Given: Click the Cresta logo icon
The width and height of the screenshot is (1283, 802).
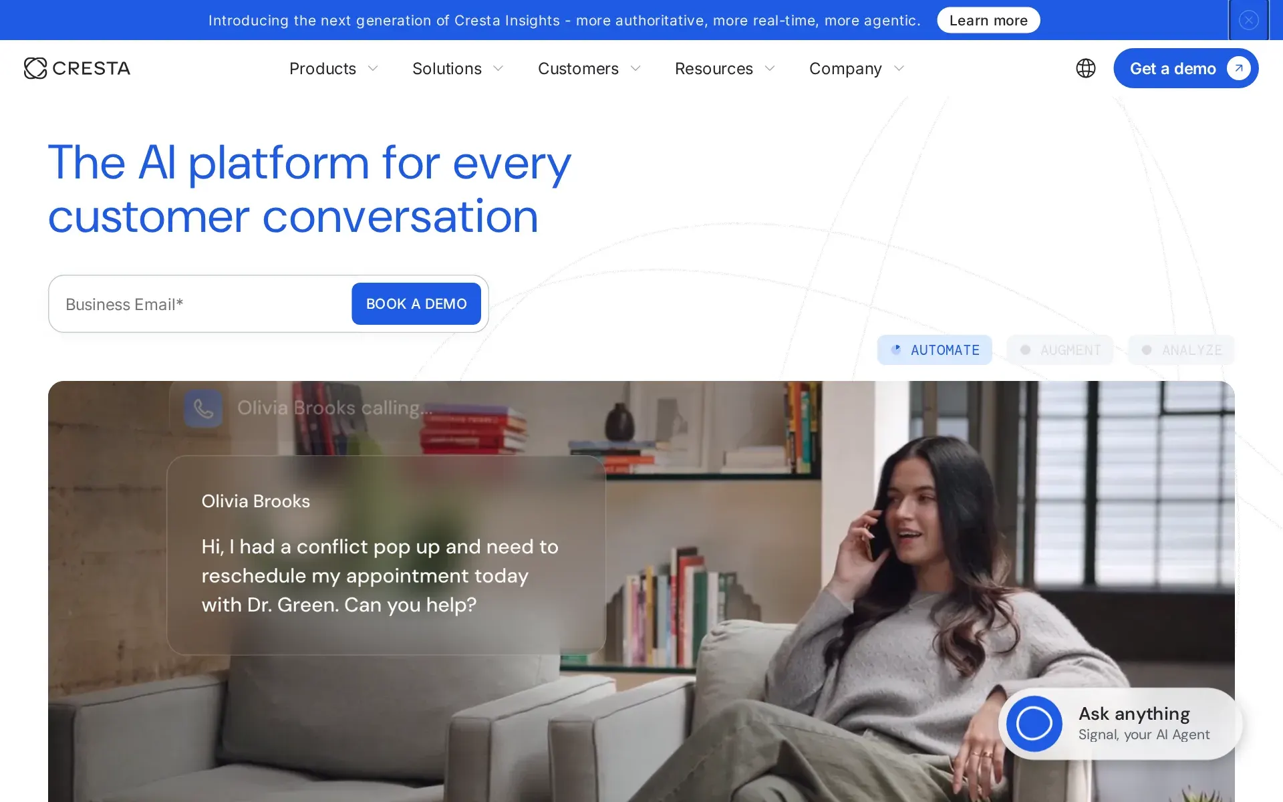Looking at the screenshot, I should 35,68.
